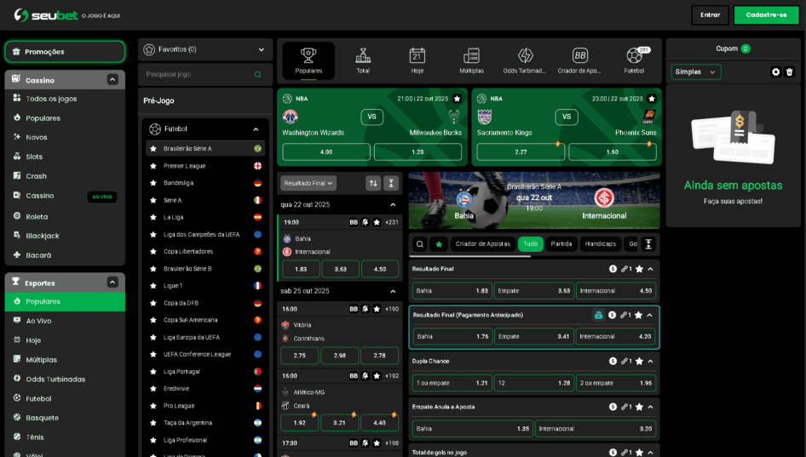The width and height of the screenshot is (806, 457).
Task: Clear coupon with trash icon
Action: 790,71
